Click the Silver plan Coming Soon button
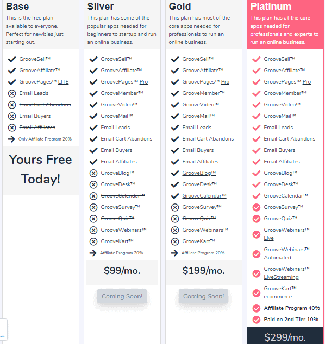Viewport: 325px width, 344px height. pyautogui.click(x=122, y=296)
